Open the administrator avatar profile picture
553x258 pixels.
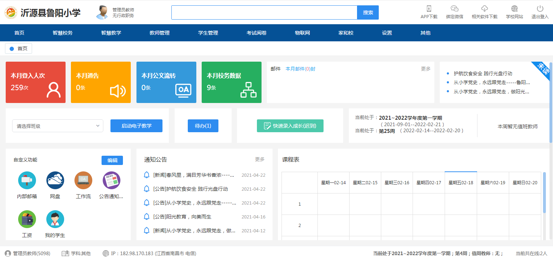pyautogui.click(x=102, y=12)
